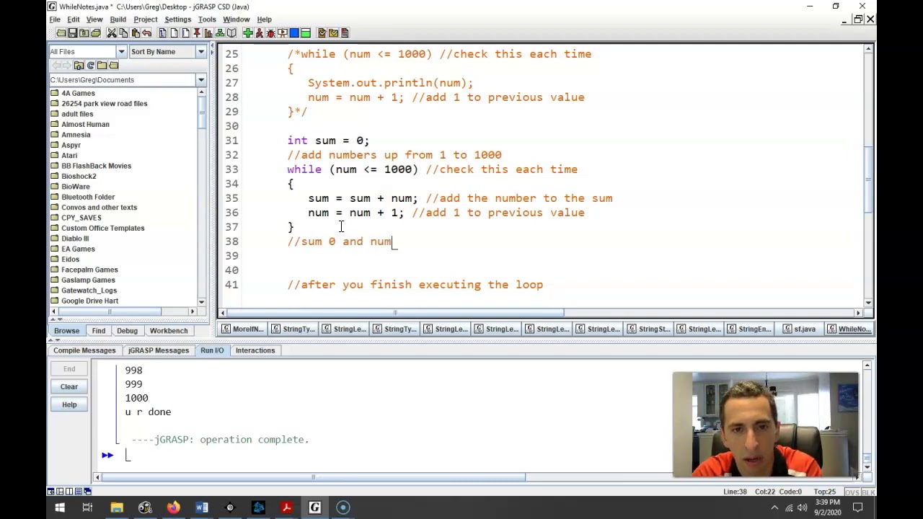Click the Clear button in Run I/O
The image size is (923, 519).
[69, 387]
